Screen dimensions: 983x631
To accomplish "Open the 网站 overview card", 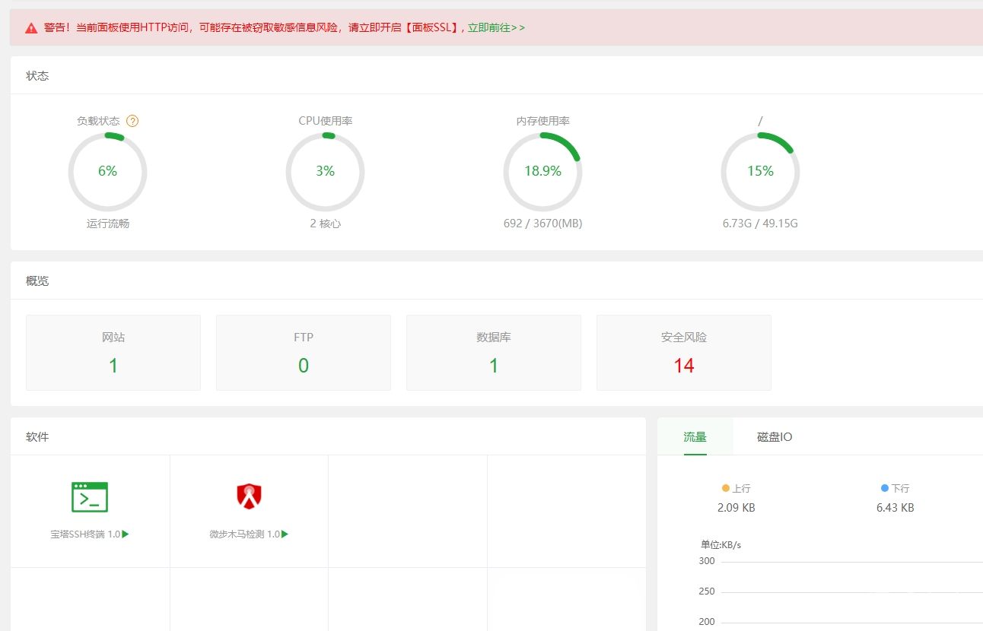I will (x=113, y=353).
